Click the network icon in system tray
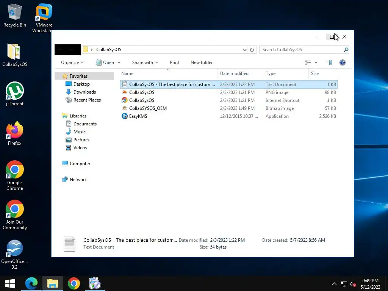Viewport: 388px width, 291px height. coord(344,284)
